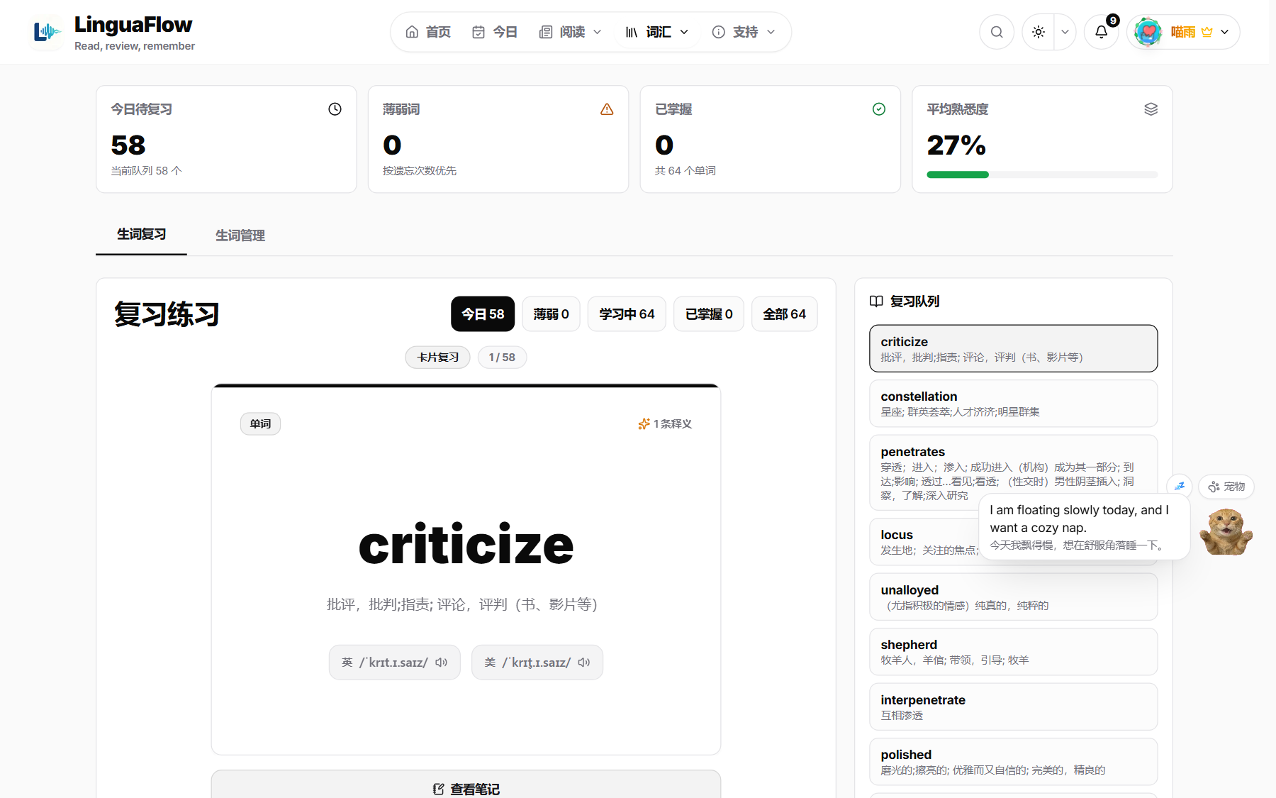Select the 今日 58 filter
This screenshot has width=1276, height=798.
tap(483, 314)
